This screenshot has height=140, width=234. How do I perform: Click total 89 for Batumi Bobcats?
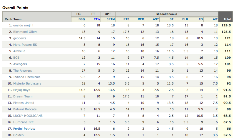[229, 109]
